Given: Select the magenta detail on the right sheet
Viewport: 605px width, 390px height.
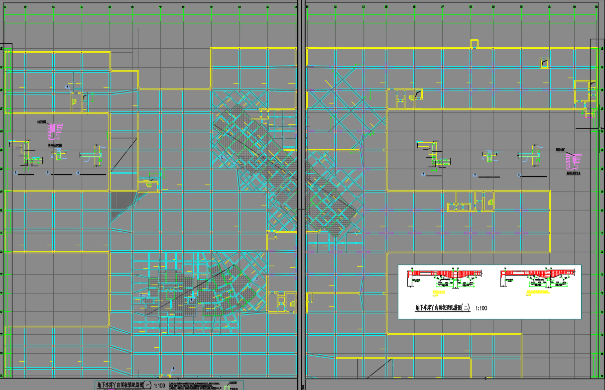Looking at the screenshot, I should click(x=573, y=161).
